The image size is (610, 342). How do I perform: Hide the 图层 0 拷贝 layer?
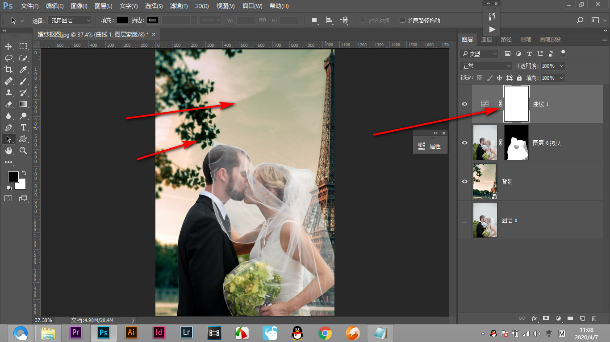(464, 142)
